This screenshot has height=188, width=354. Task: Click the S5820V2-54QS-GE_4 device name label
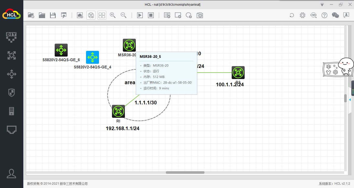pos(93,67)
